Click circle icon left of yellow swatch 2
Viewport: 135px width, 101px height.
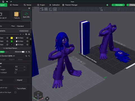[x=7, y=38]
